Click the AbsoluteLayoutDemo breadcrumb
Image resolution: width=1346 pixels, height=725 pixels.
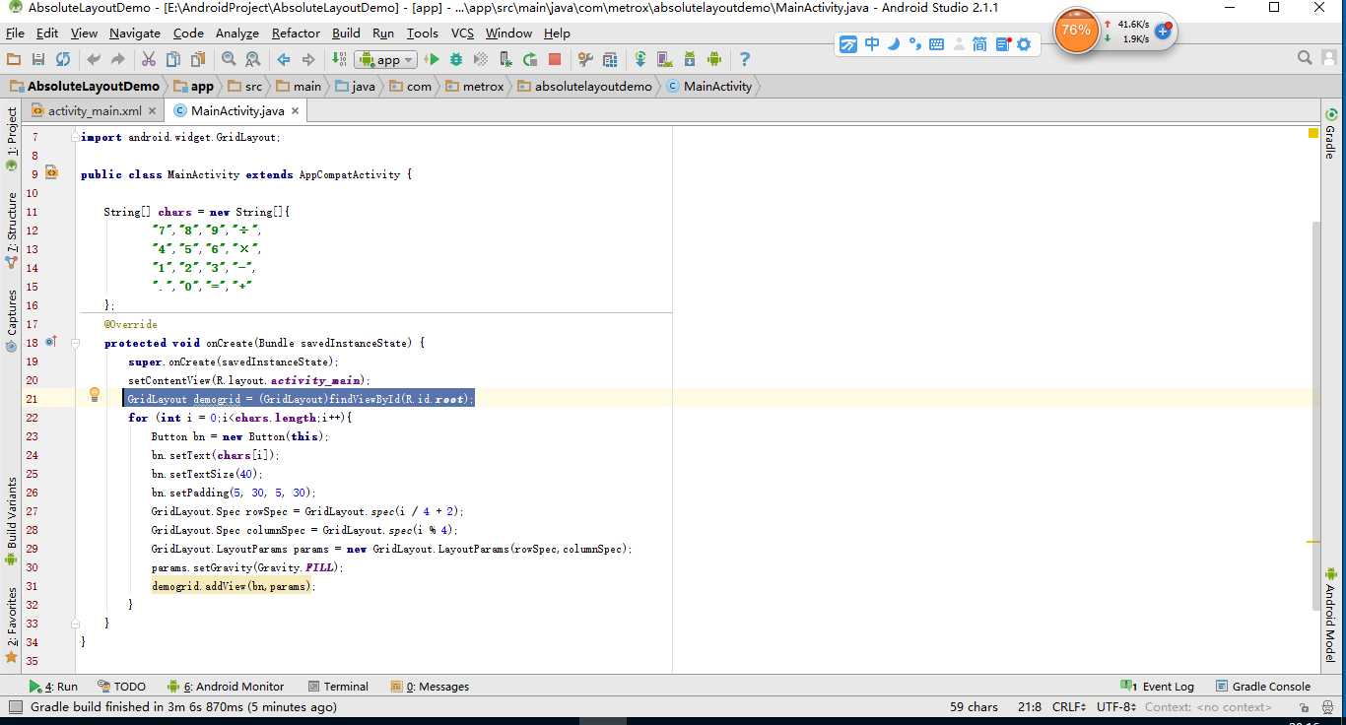pyautogui.click(x=85, y=86)
